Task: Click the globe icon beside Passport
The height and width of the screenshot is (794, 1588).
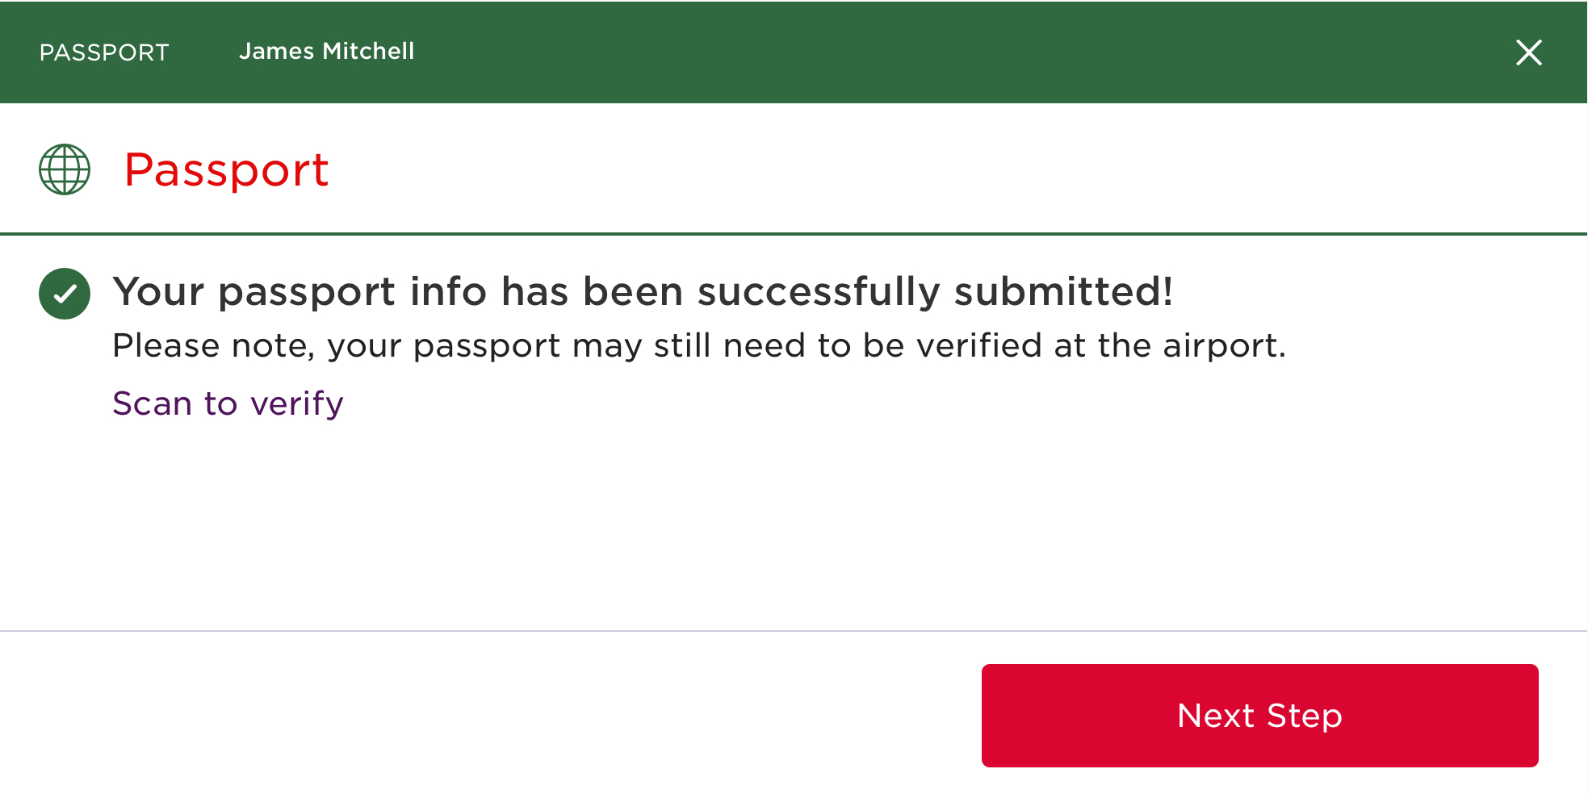Action: [65, 169]
